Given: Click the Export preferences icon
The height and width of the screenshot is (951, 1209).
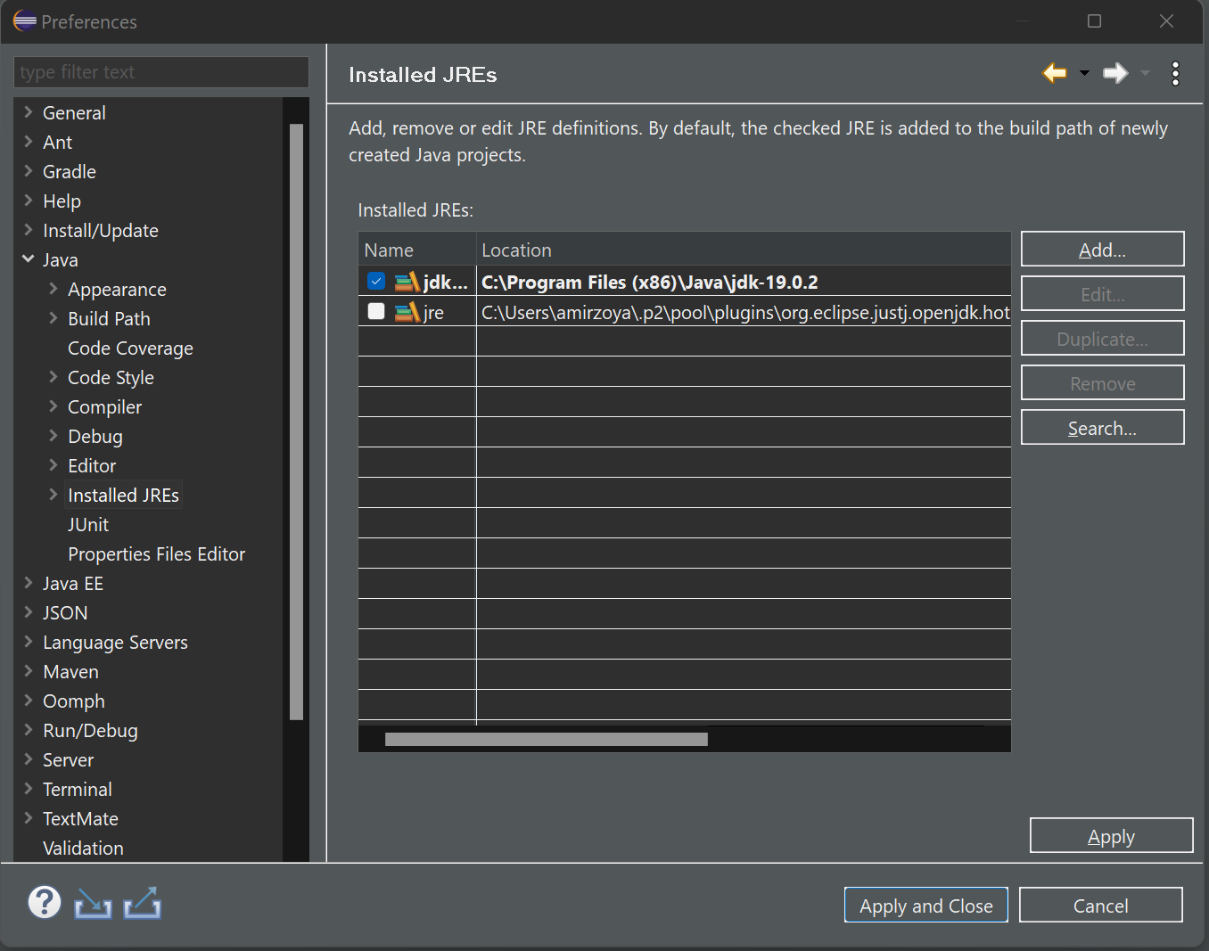Looking at the screenshot, I should coord(142,904).
